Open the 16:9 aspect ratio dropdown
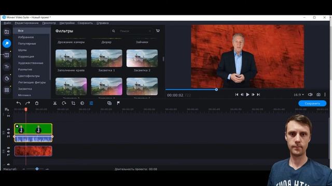 point(299,95)
